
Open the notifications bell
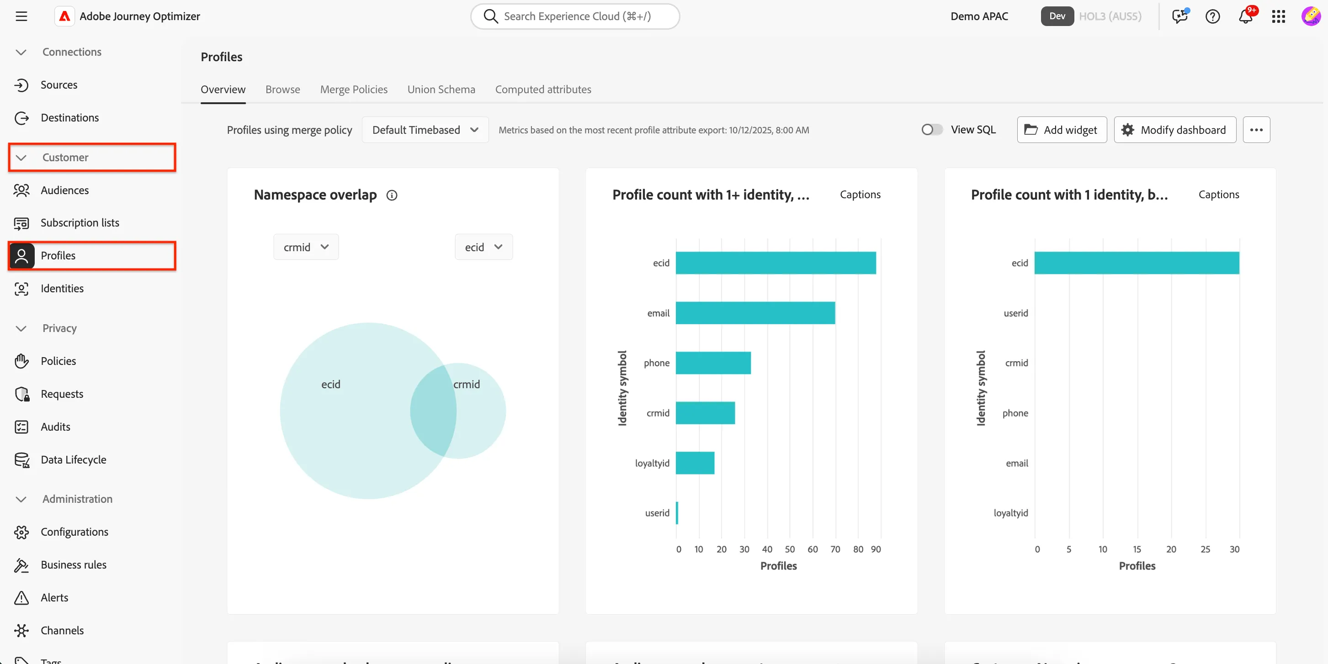pyautogui.click(x=1246, y=16)
